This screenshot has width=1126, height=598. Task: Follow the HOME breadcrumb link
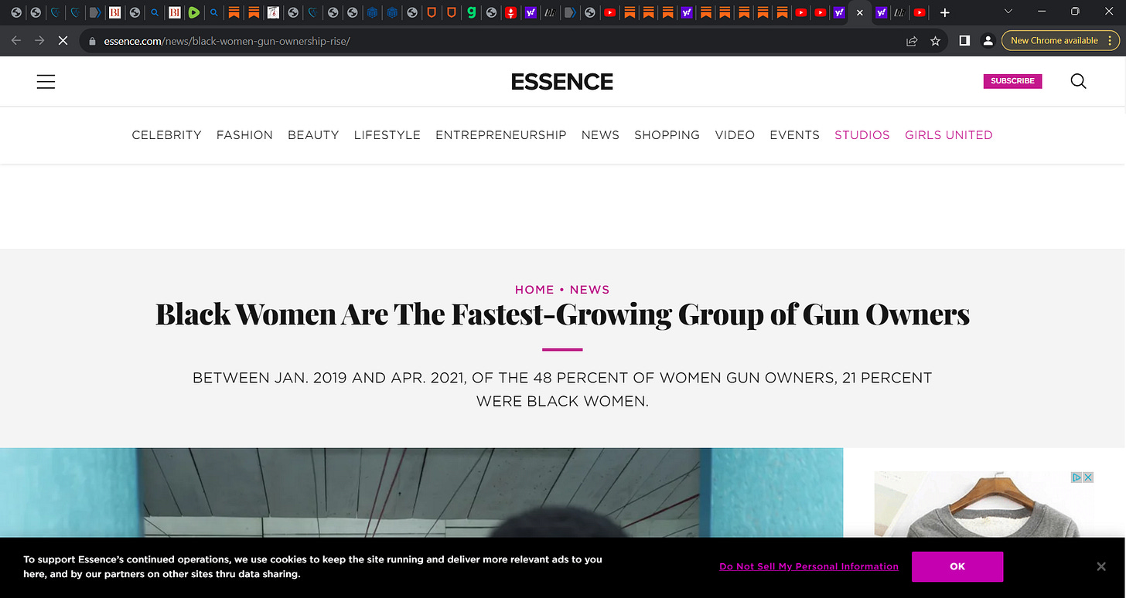point(534,290)
